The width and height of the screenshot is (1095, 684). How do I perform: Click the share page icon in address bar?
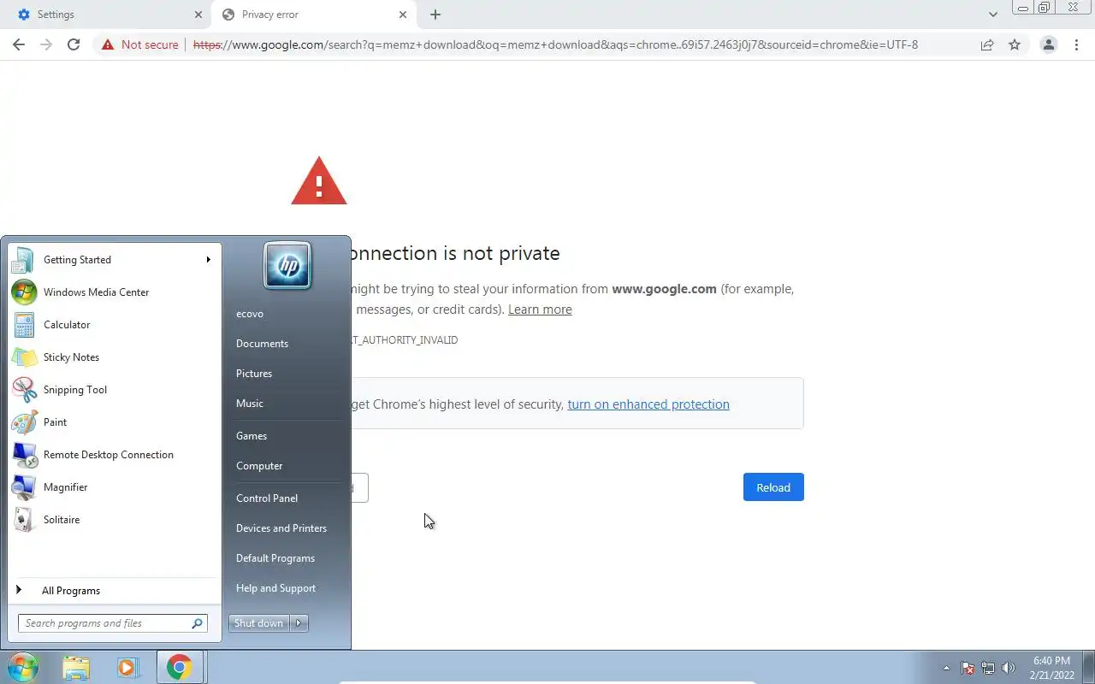coord(987,44)
